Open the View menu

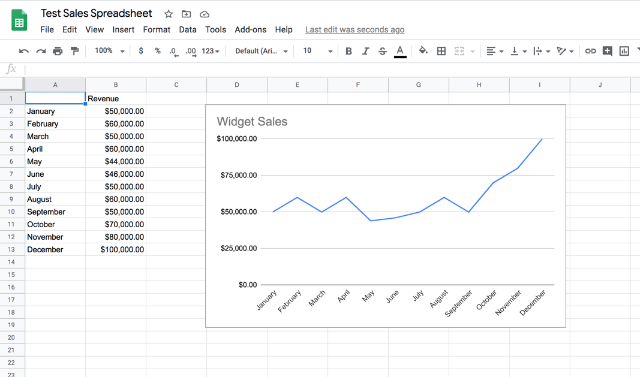(x=94, y=29)
